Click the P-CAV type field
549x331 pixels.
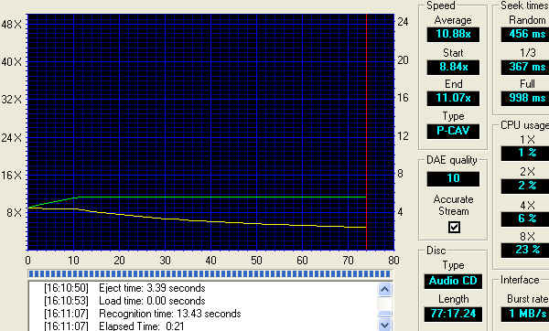(453, 131)
